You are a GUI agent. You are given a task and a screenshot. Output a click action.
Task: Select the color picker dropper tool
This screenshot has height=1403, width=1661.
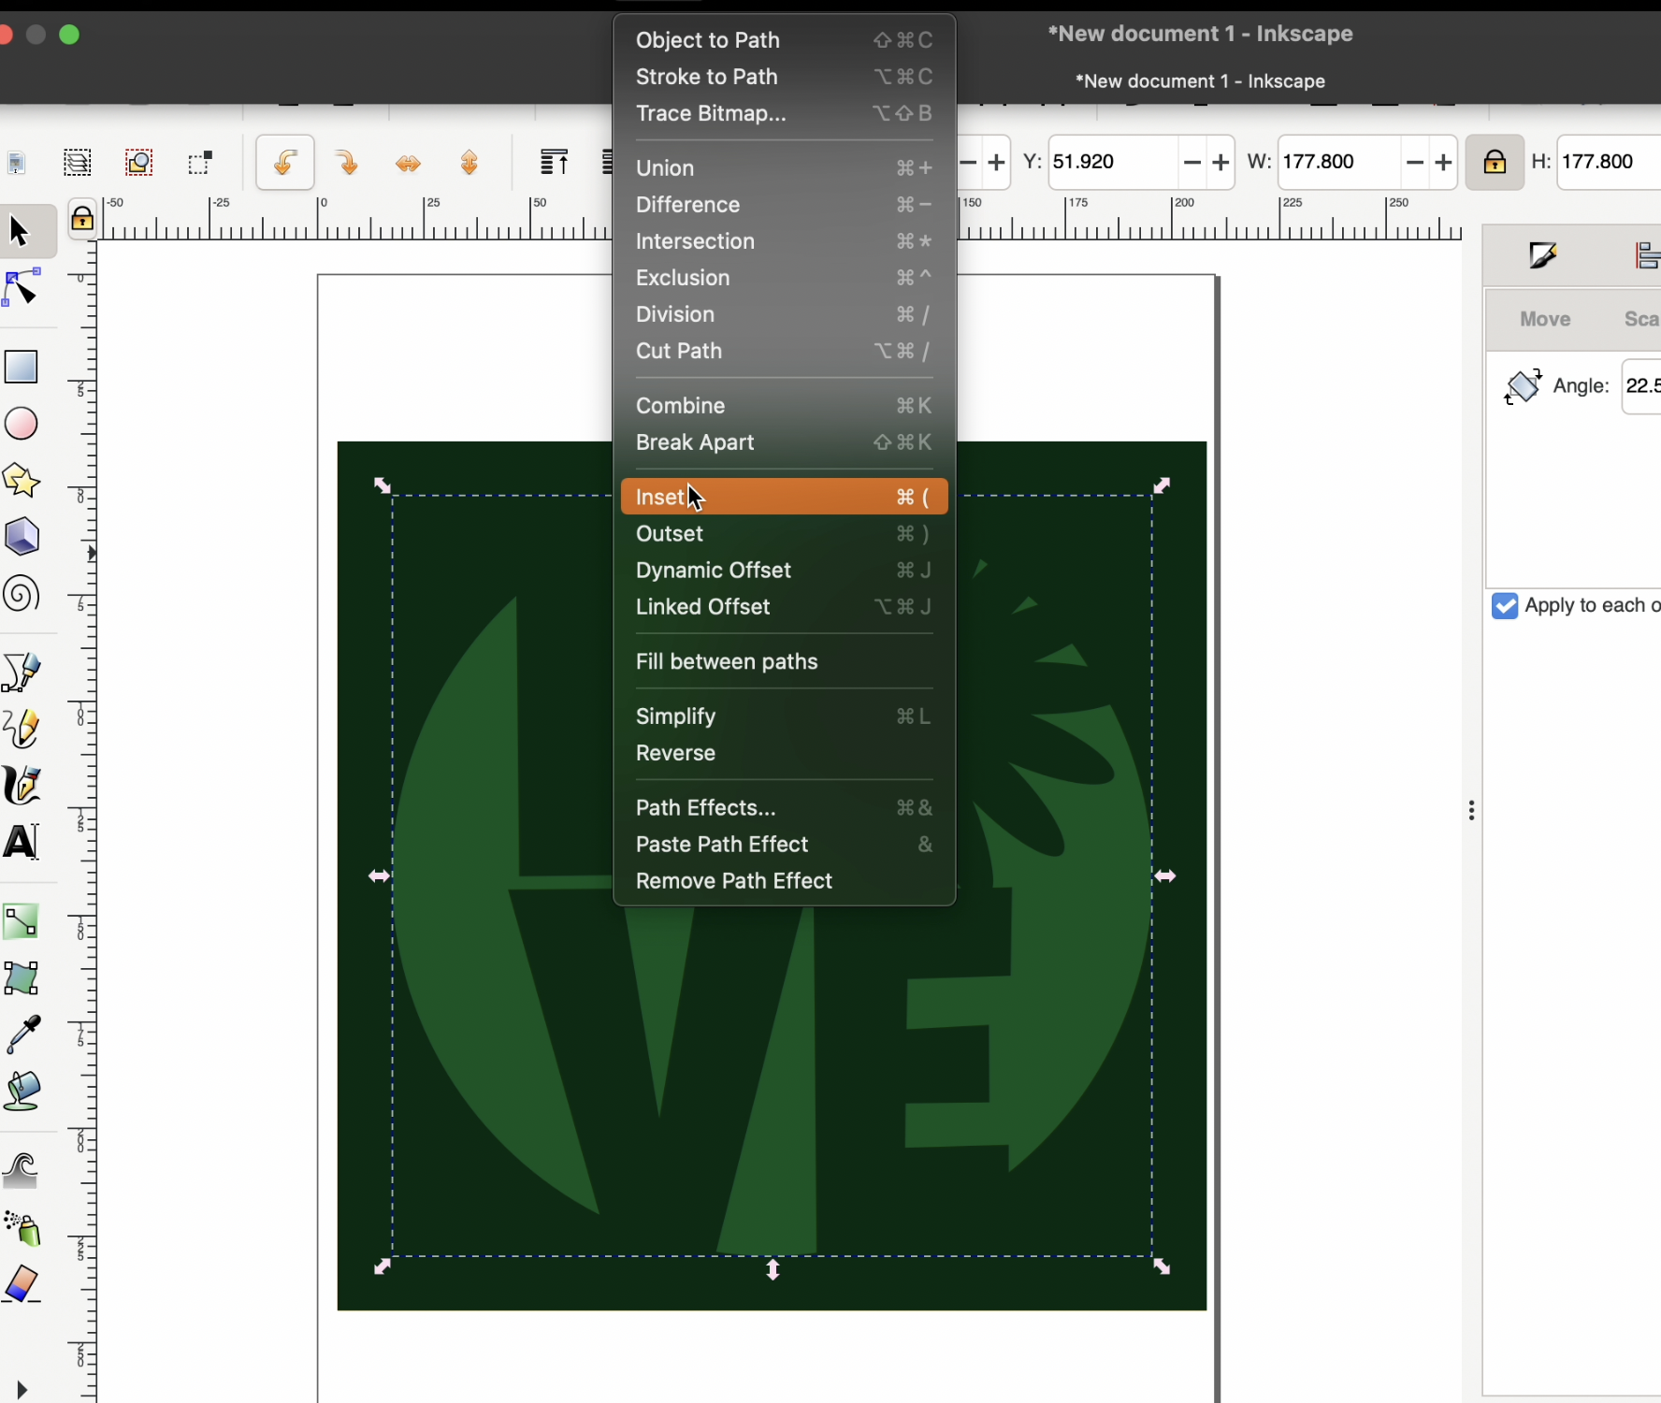[21, 1035]
